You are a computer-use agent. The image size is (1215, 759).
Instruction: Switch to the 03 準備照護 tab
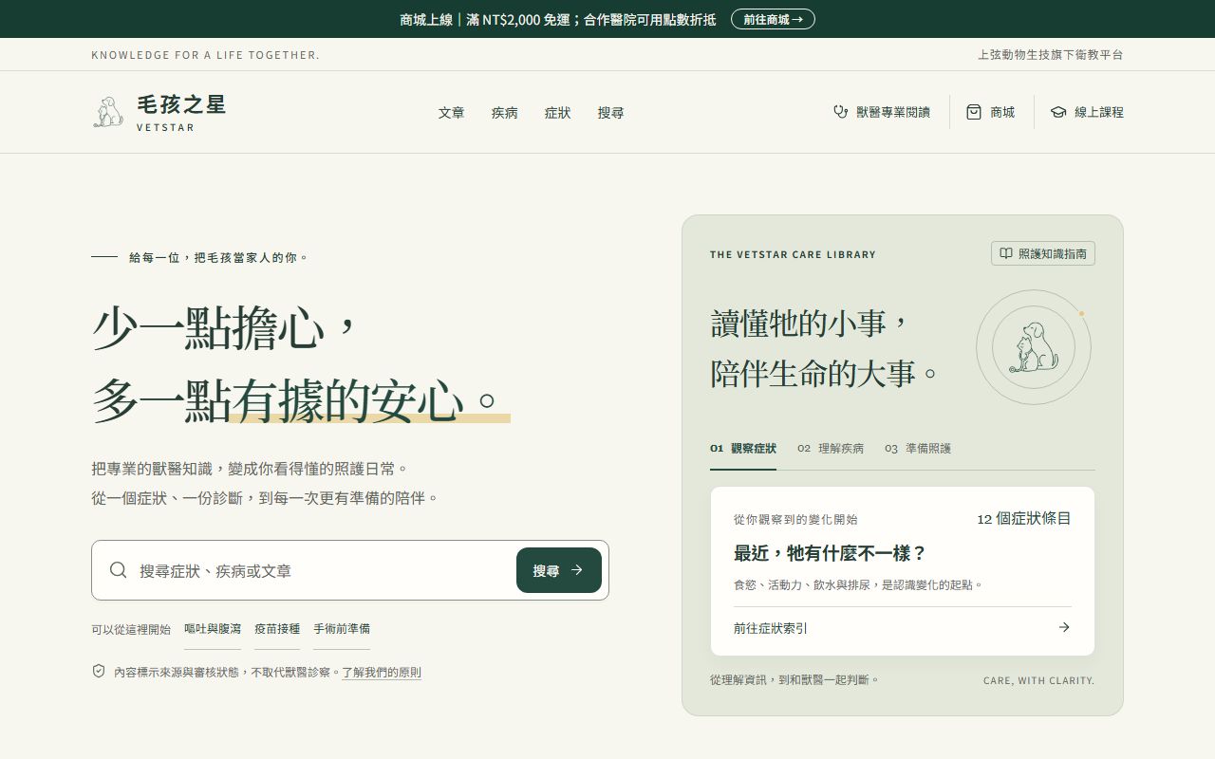coord(918,449)
